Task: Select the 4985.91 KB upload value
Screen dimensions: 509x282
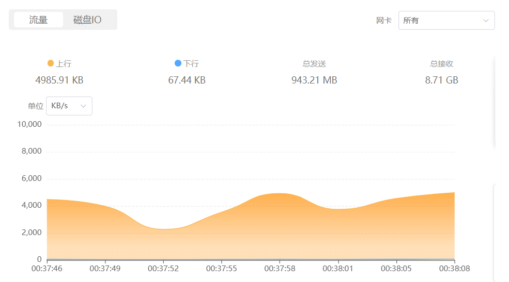Action: pos(59,80)
